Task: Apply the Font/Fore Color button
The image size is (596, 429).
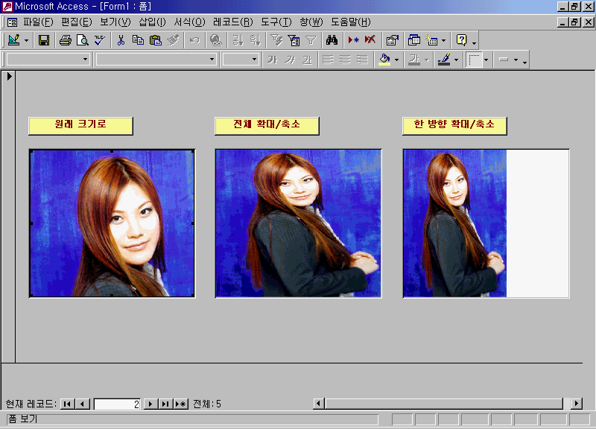Action: [414, 60]
